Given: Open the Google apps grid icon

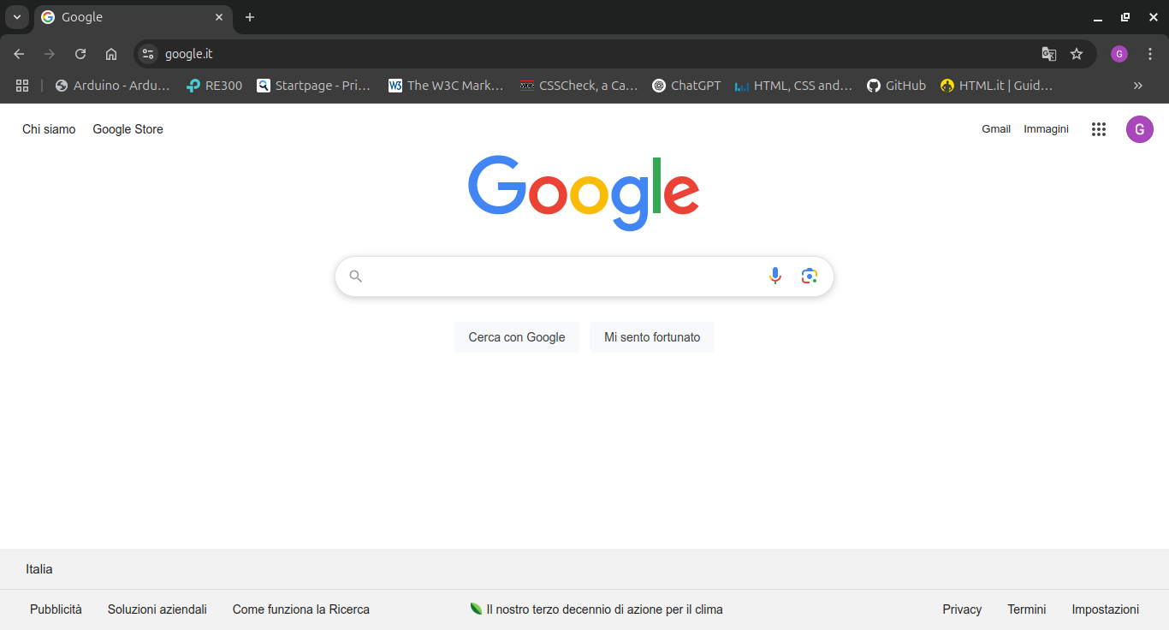Looking at the screenshot, I should [1099, 129].
